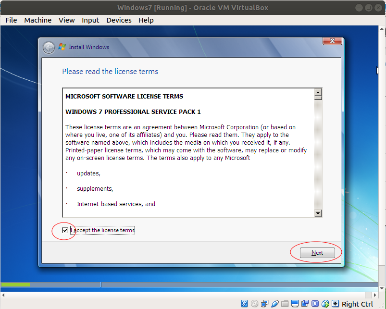Open the network adapters status icon
Viewport: 386px width, 309px height.
tap(265, 304)
